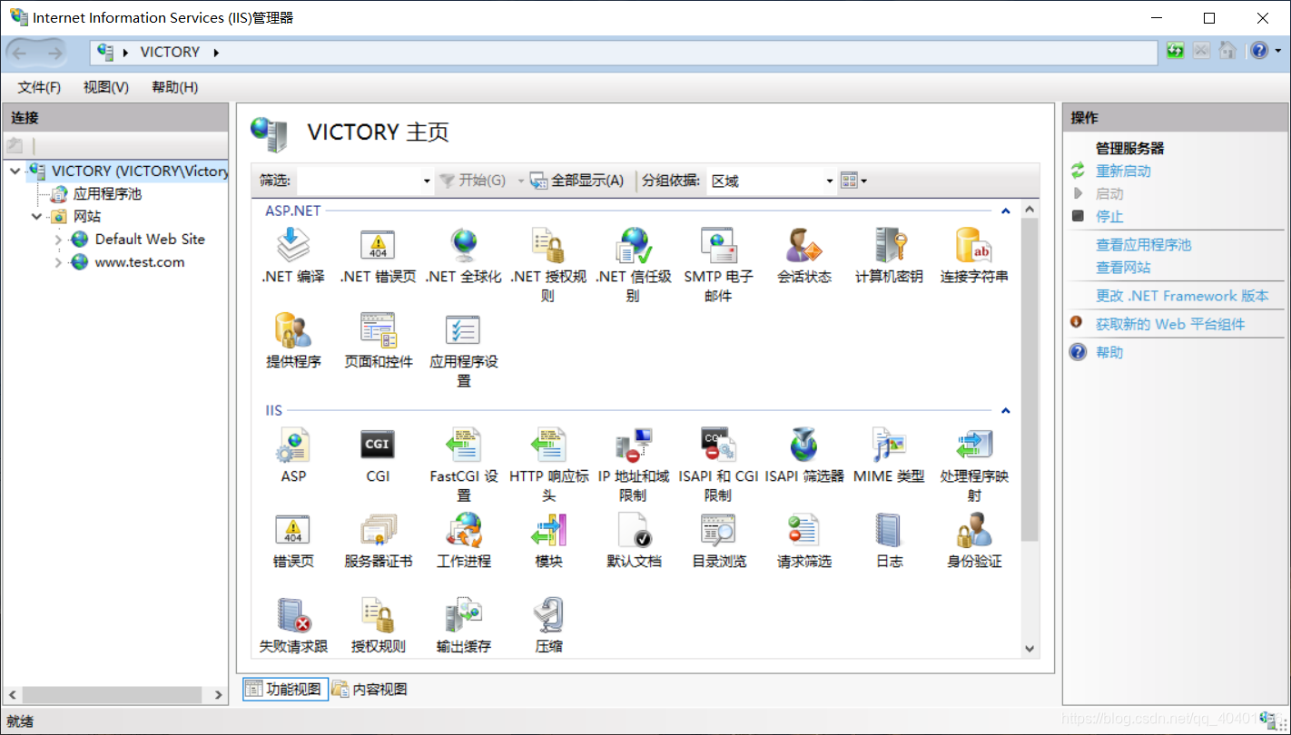Collapse the VICTORY server tree node
Image resolution: width=1291 pixels, height=735 pixels.
click(x=15, y=171)
